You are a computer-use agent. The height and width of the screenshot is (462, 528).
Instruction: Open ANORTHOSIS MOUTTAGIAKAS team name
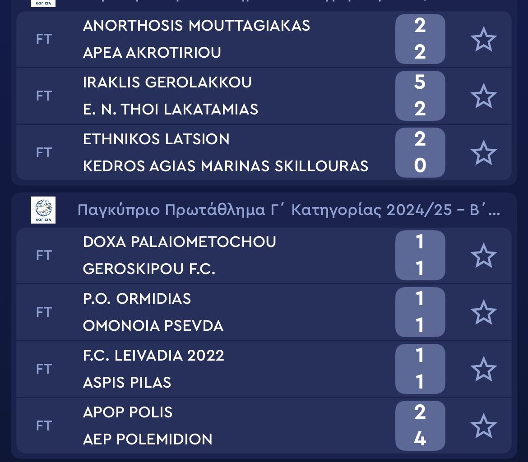coord(196,26)
